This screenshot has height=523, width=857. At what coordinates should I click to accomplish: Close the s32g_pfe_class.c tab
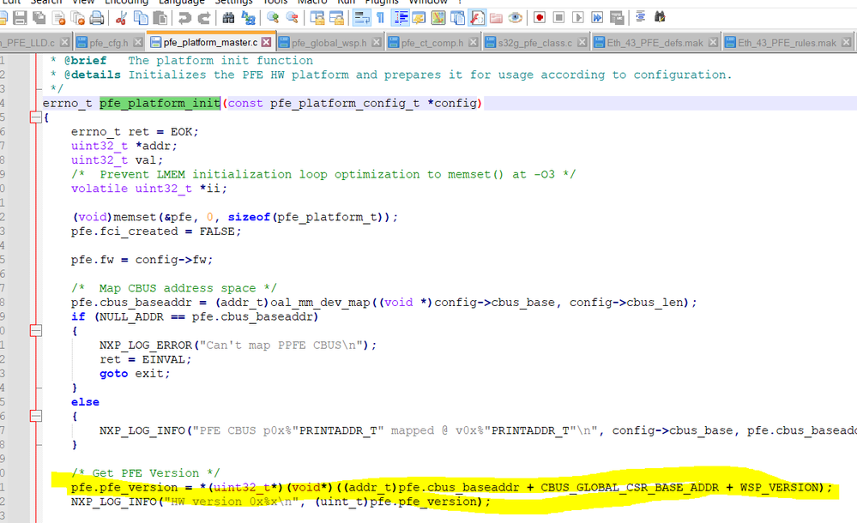click(x=582, y=43)
